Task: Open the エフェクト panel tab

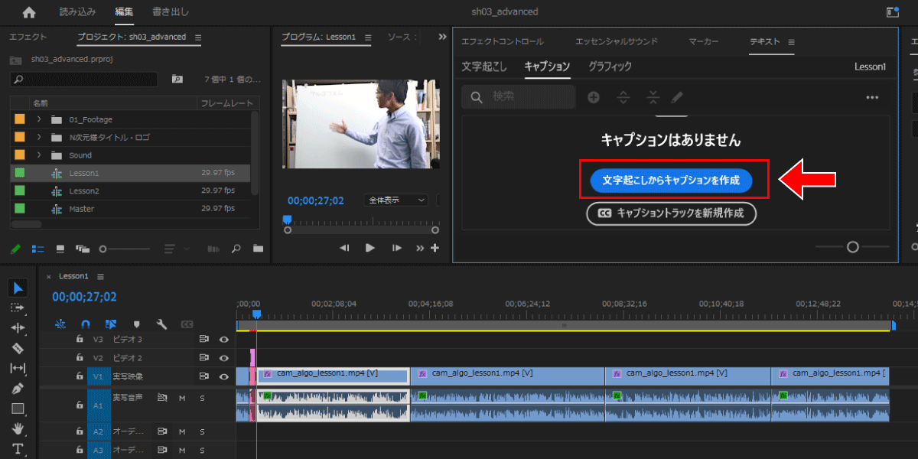Action: pos(28,37)
